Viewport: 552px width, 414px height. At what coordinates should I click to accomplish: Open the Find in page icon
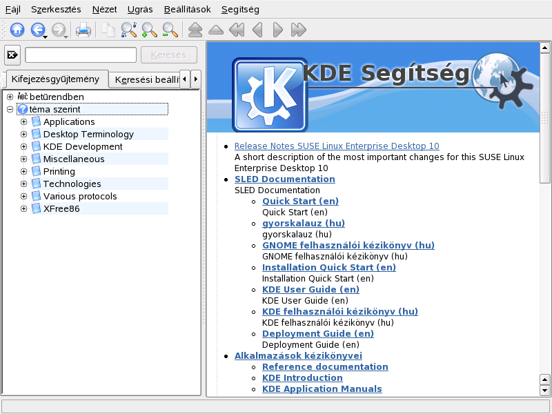[x=129, y=30]
